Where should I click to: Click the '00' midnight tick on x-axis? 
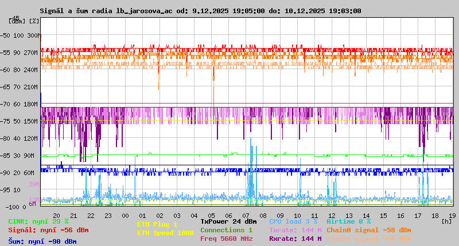pos(125,216)
